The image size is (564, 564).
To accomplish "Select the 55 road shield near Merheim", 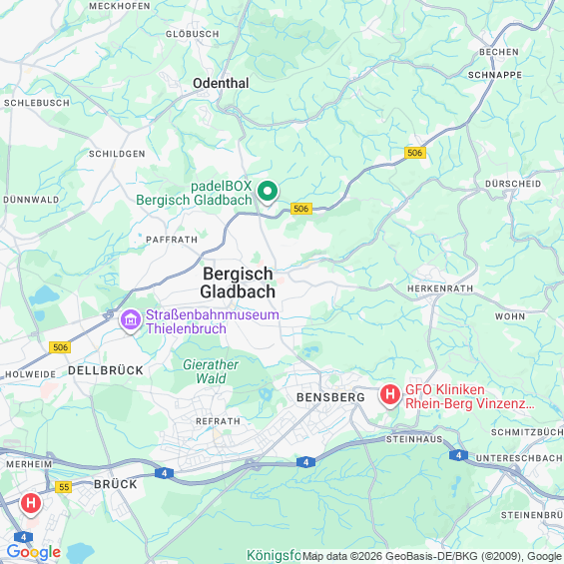I will [64, 487].
